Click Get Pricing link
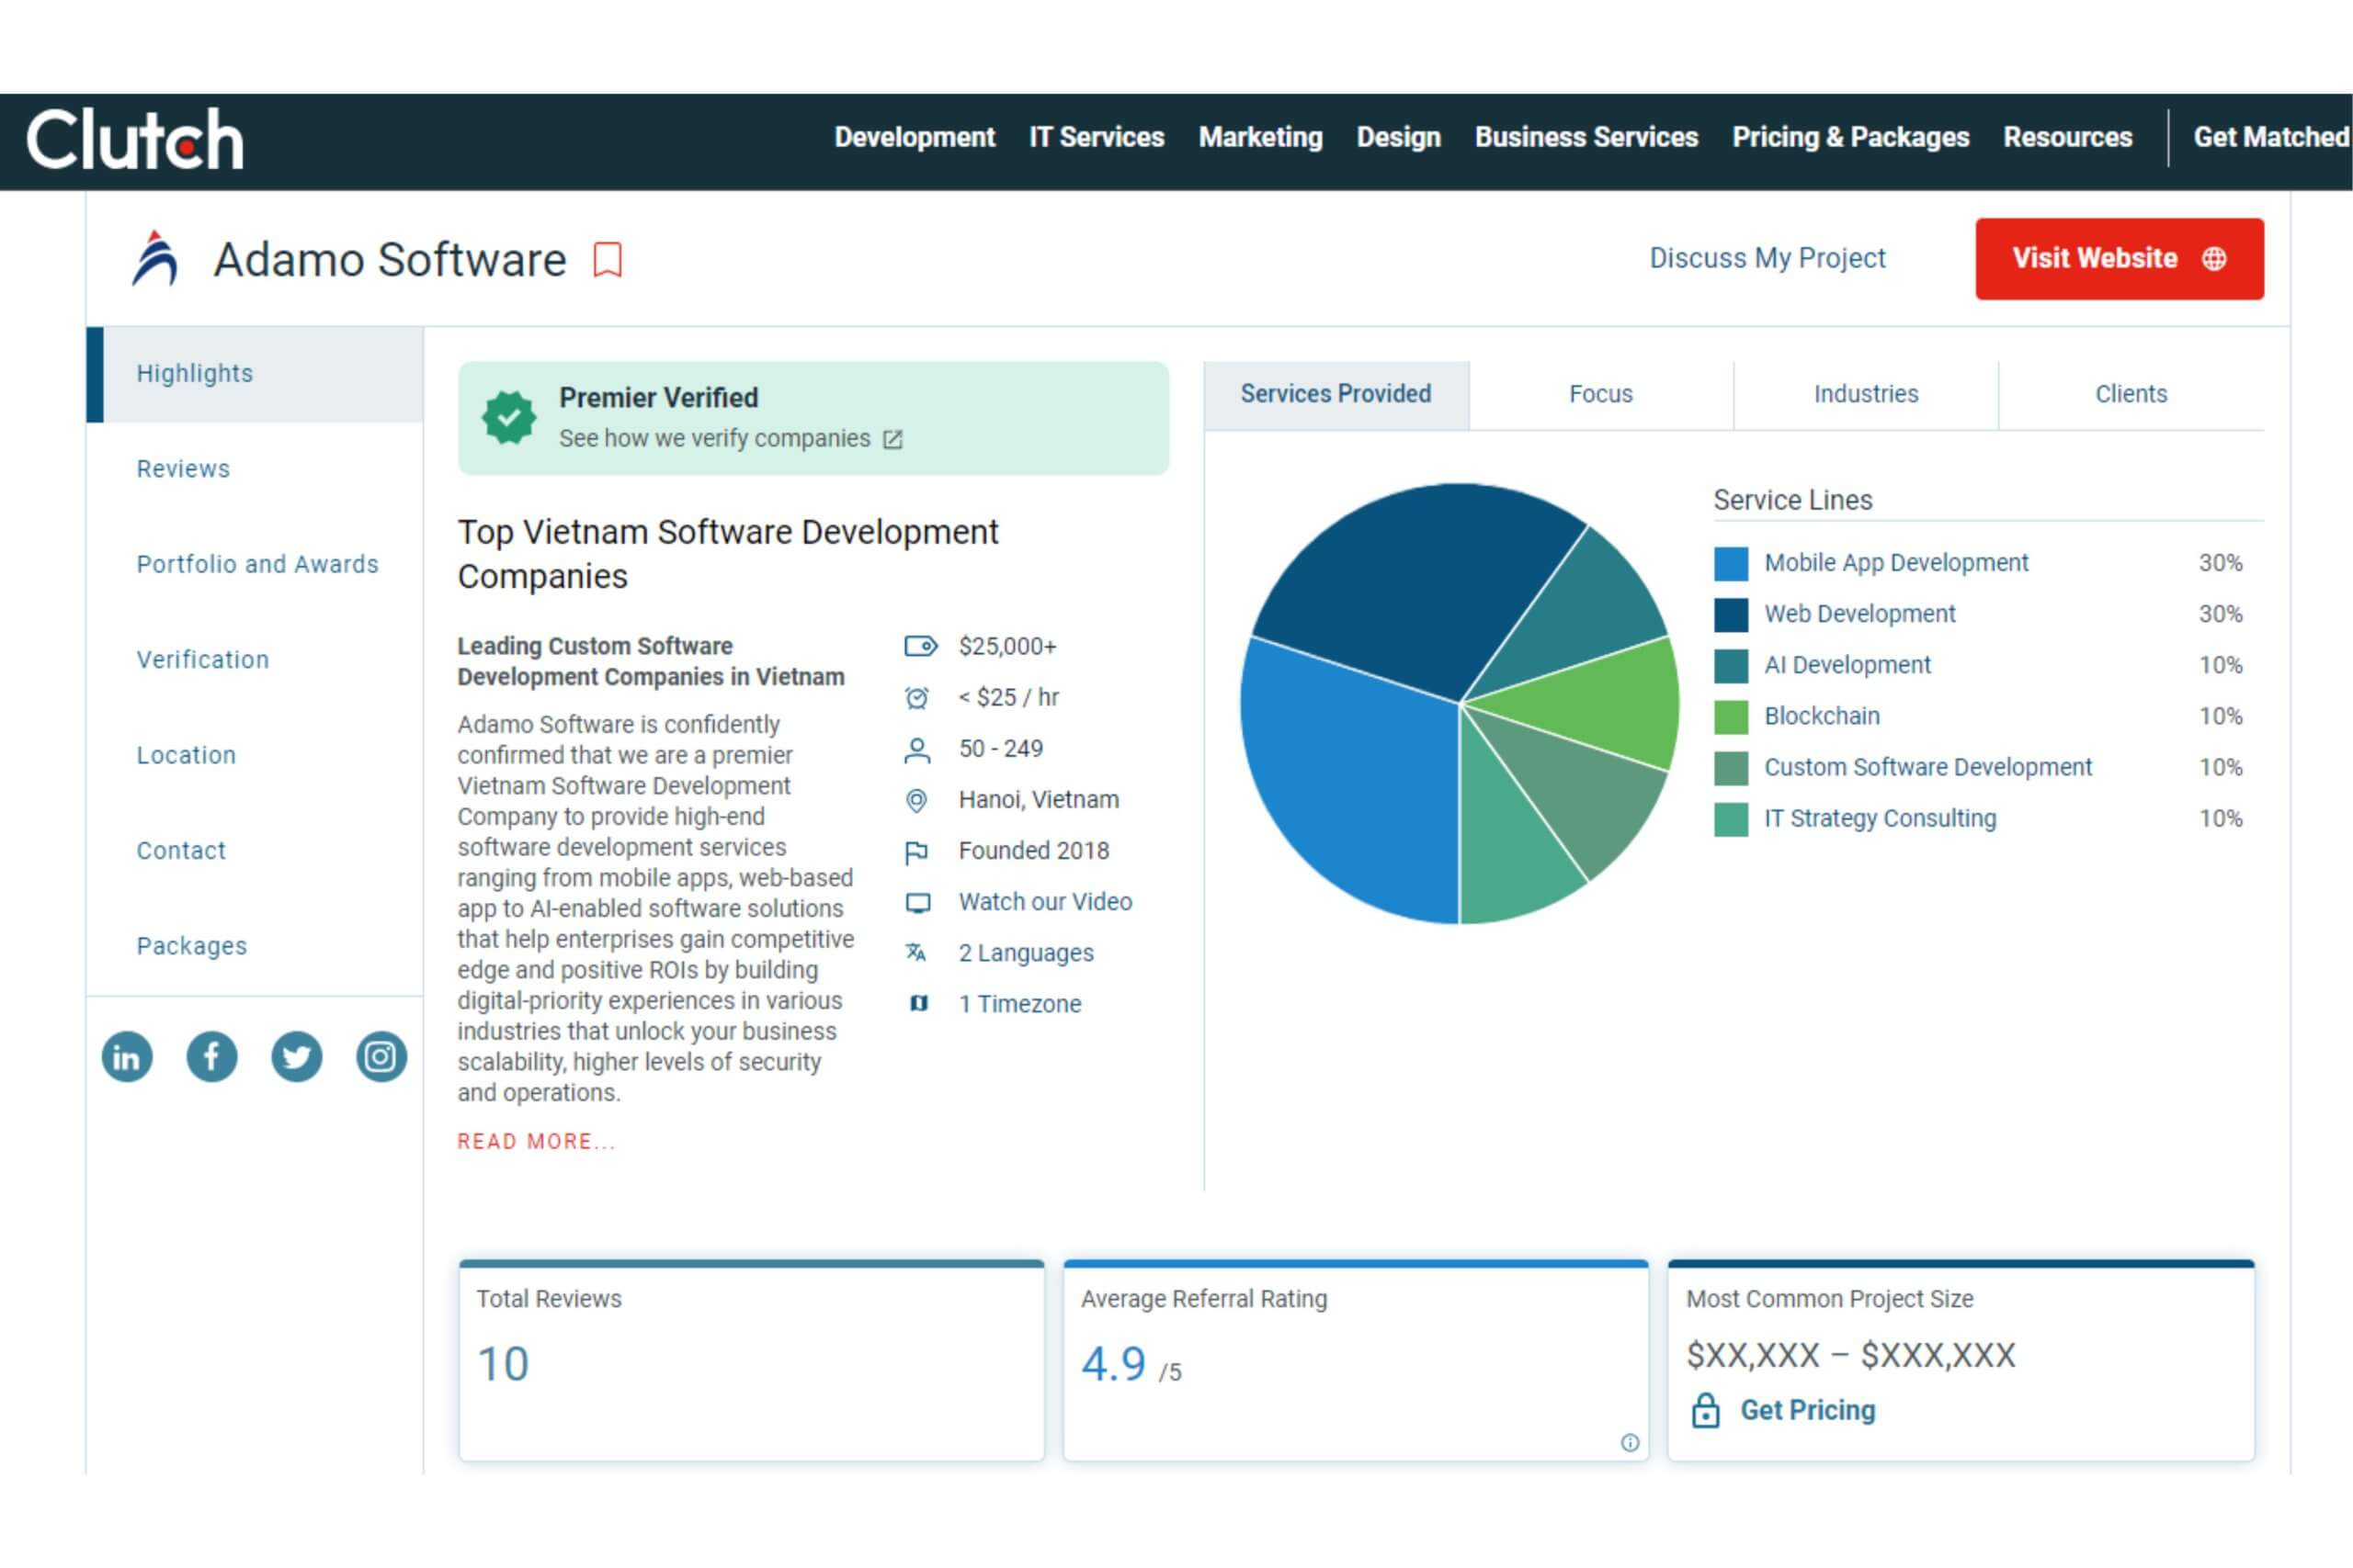2353x1568 pixels. [1807, 1410]
